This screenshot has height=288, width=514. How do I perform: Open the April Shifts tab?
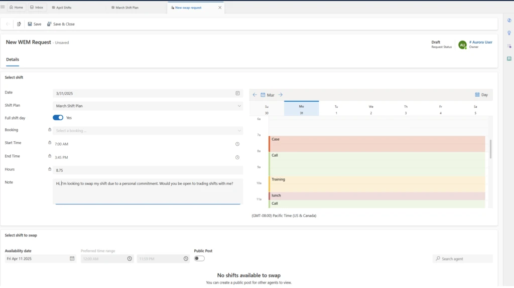[63, 8]
